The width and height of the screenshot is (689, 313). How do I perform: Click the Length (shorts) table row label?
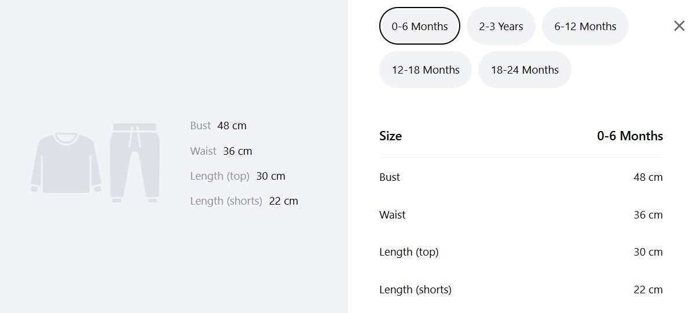coord(415,290)
